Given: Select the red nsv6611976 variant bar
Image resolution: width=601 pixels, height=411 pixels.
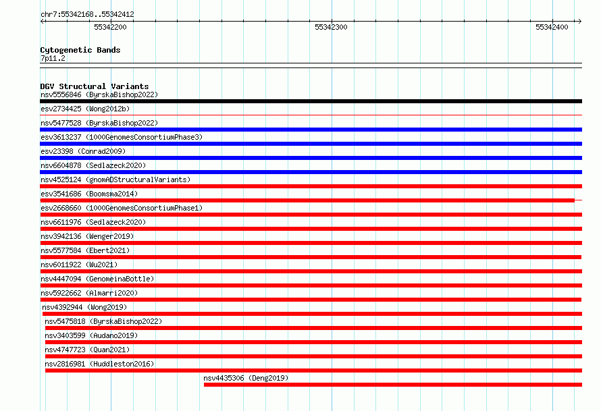Looking at the screenshot, I should pyautogui.click(x=311, y=229).
